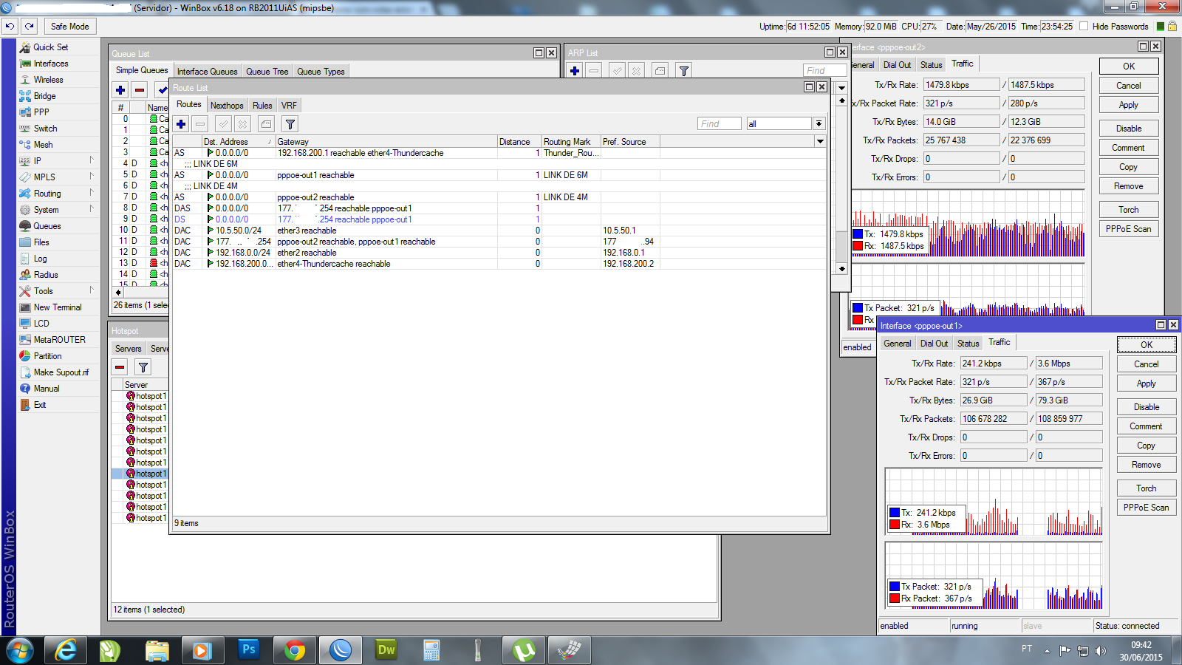The image size is (1182, 665).
Task: Click the disable (X) icon in ARP List
Action: (637, 71)
